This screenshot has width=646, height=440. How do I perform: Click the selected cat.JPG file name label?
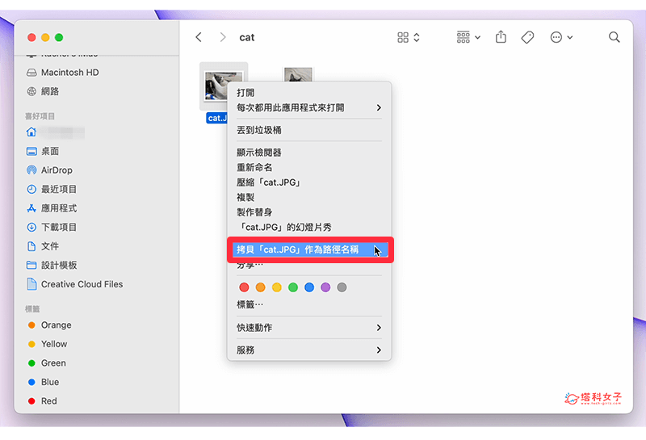tap(216, 118)
